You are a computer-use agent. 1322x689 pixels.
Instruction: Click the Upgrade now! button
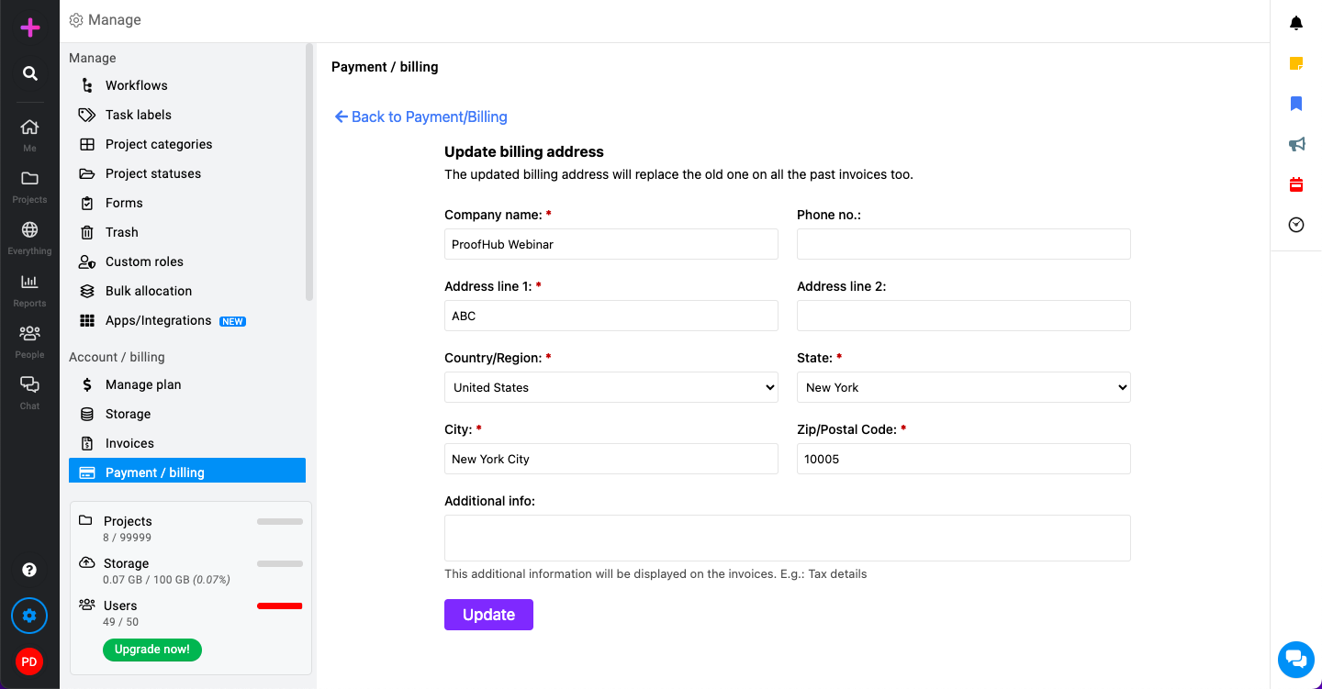point(152,650)
